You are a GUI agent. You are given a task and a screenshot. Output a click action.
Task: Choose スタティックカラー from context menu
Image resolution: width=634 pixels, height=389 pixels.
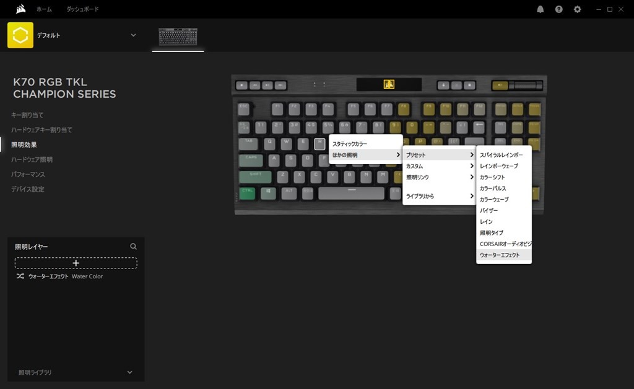[365, 144]
